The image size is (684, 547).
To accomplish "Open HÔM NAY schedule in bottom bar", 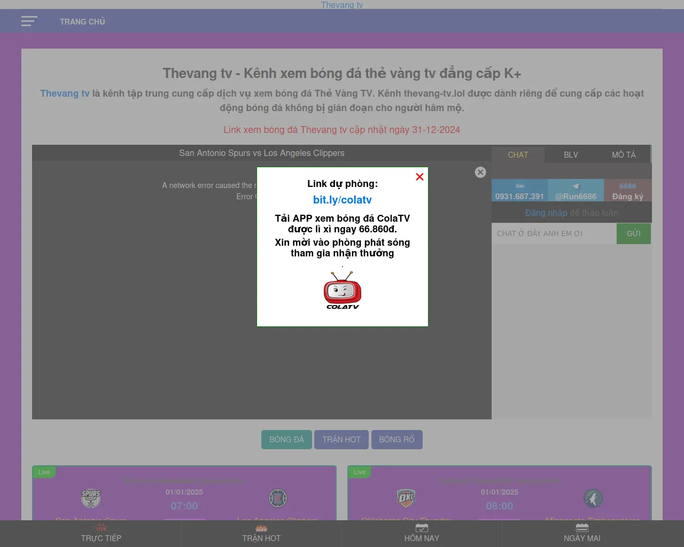I will pos(422,534).
